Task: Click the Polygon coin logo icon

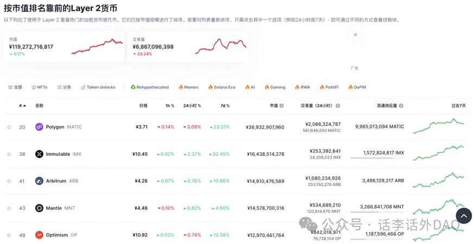Action: point(39,127)
